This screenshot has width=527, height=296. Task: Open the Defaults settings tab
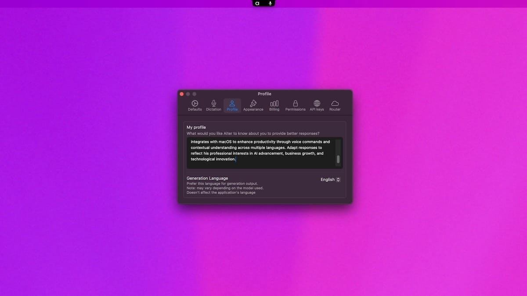[x=195, y=106]
